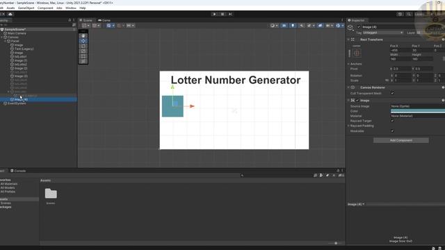Switch to the Console tab

(x=18, y=171)
